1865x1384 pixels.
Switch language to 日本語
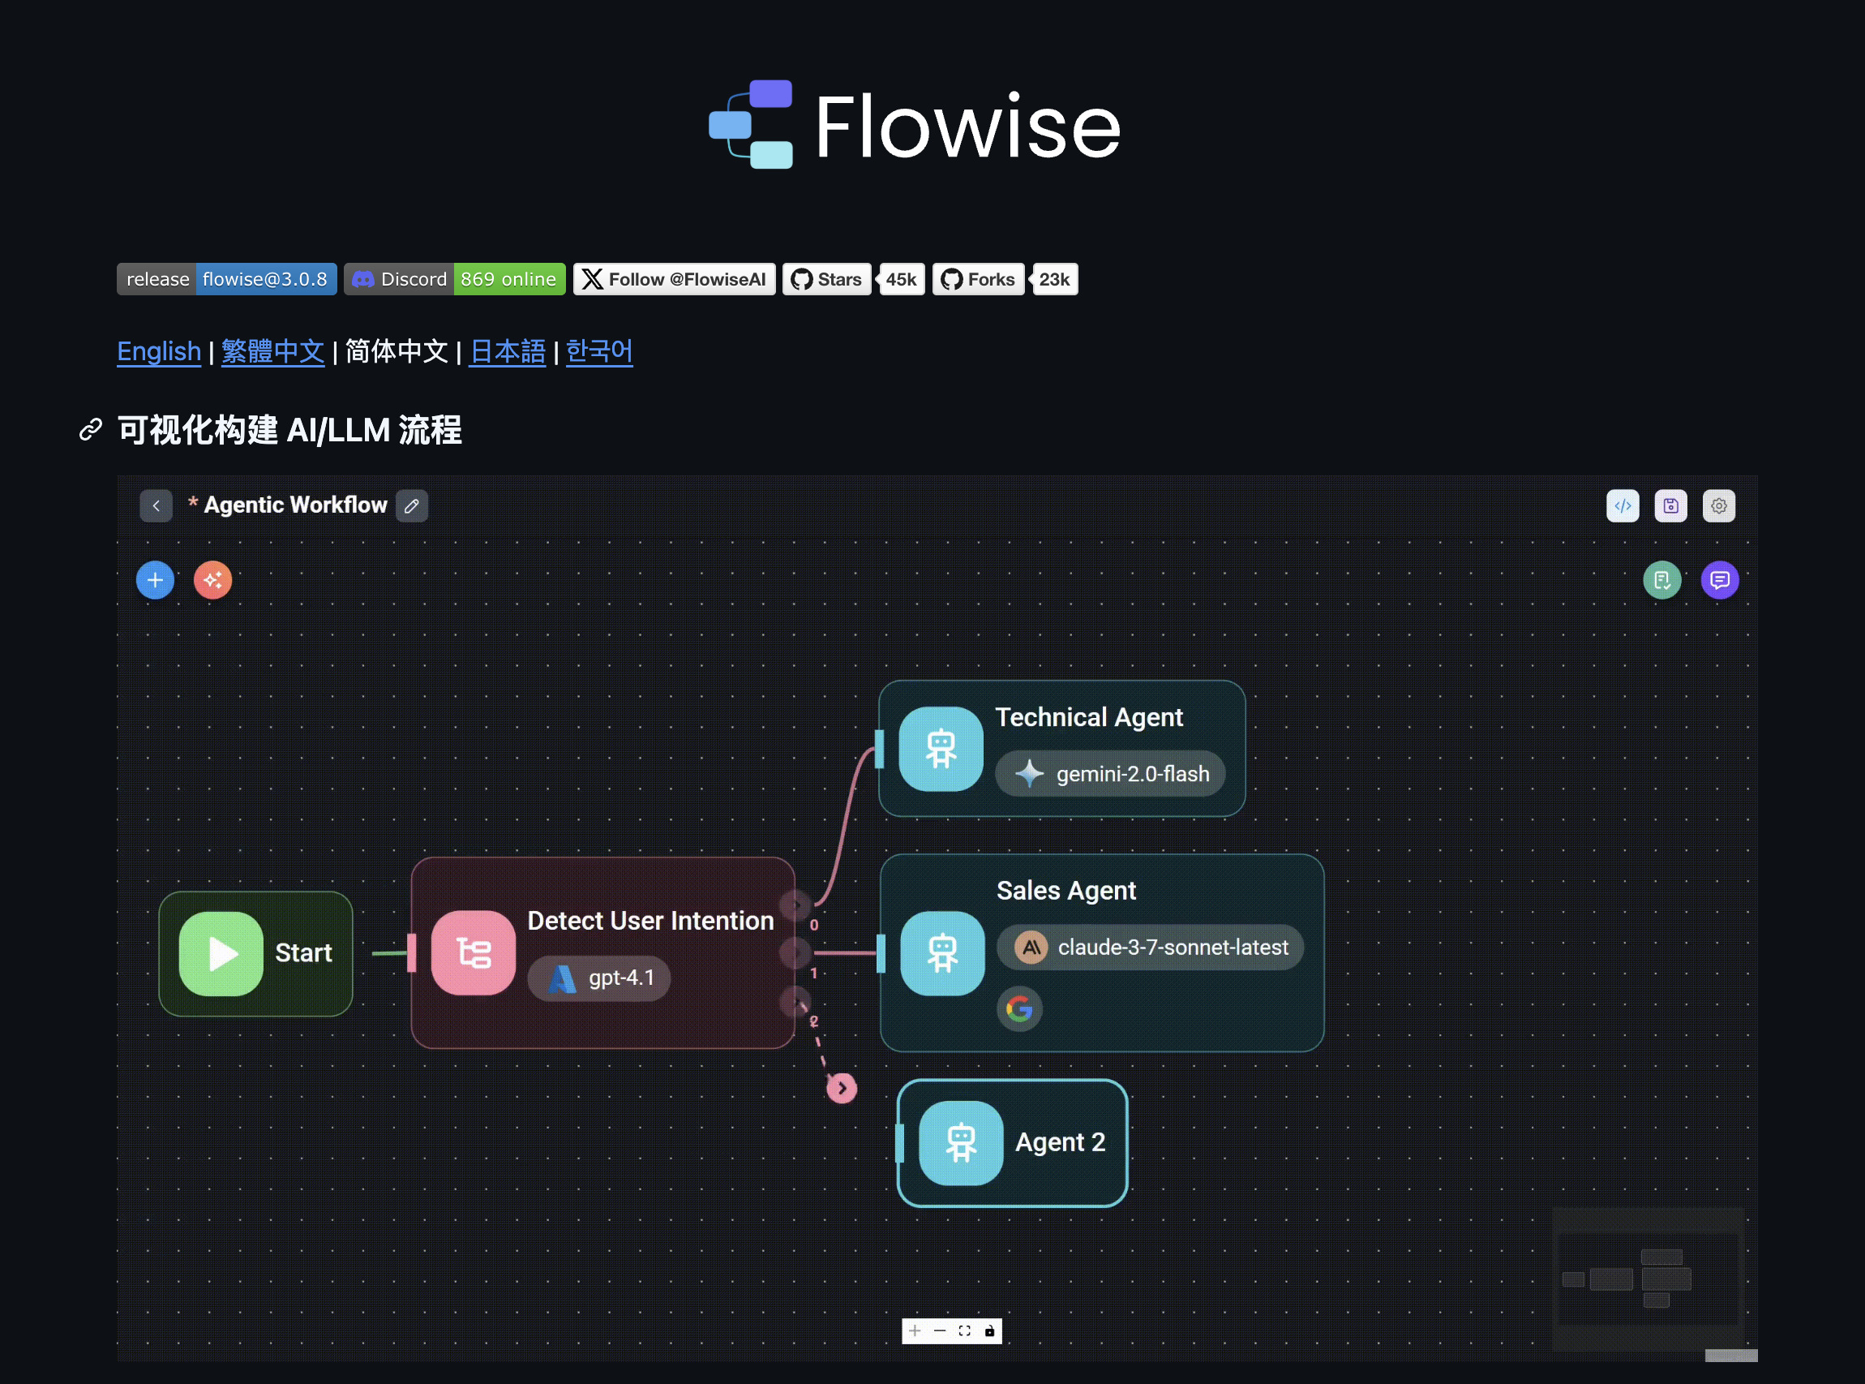click(507, 352)
